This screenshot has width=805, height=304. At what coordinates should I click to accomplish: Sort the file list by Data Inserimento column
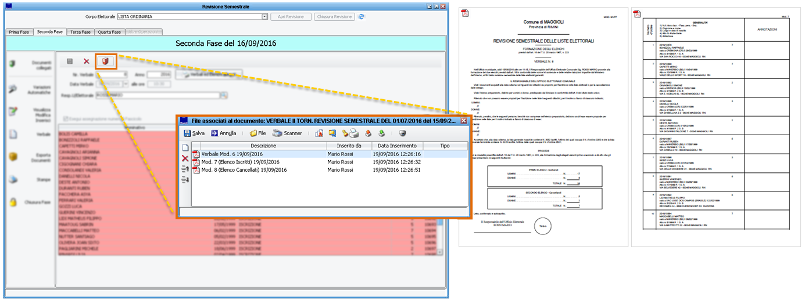coord(398,146)
